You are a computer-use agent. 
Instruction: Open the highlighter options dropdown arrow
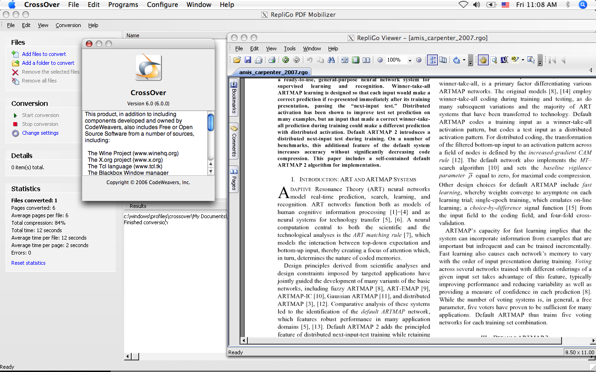[523, 60]
